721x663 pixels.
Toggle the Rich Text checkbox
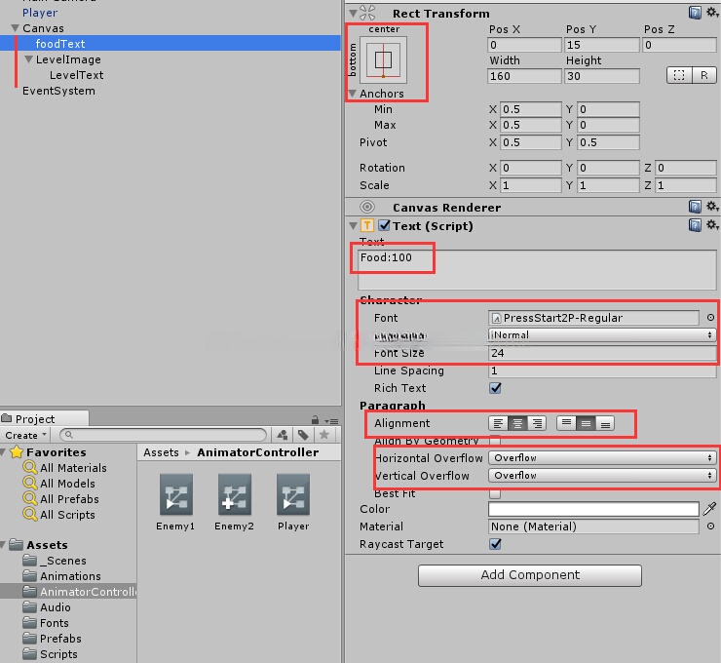[495, 388]
